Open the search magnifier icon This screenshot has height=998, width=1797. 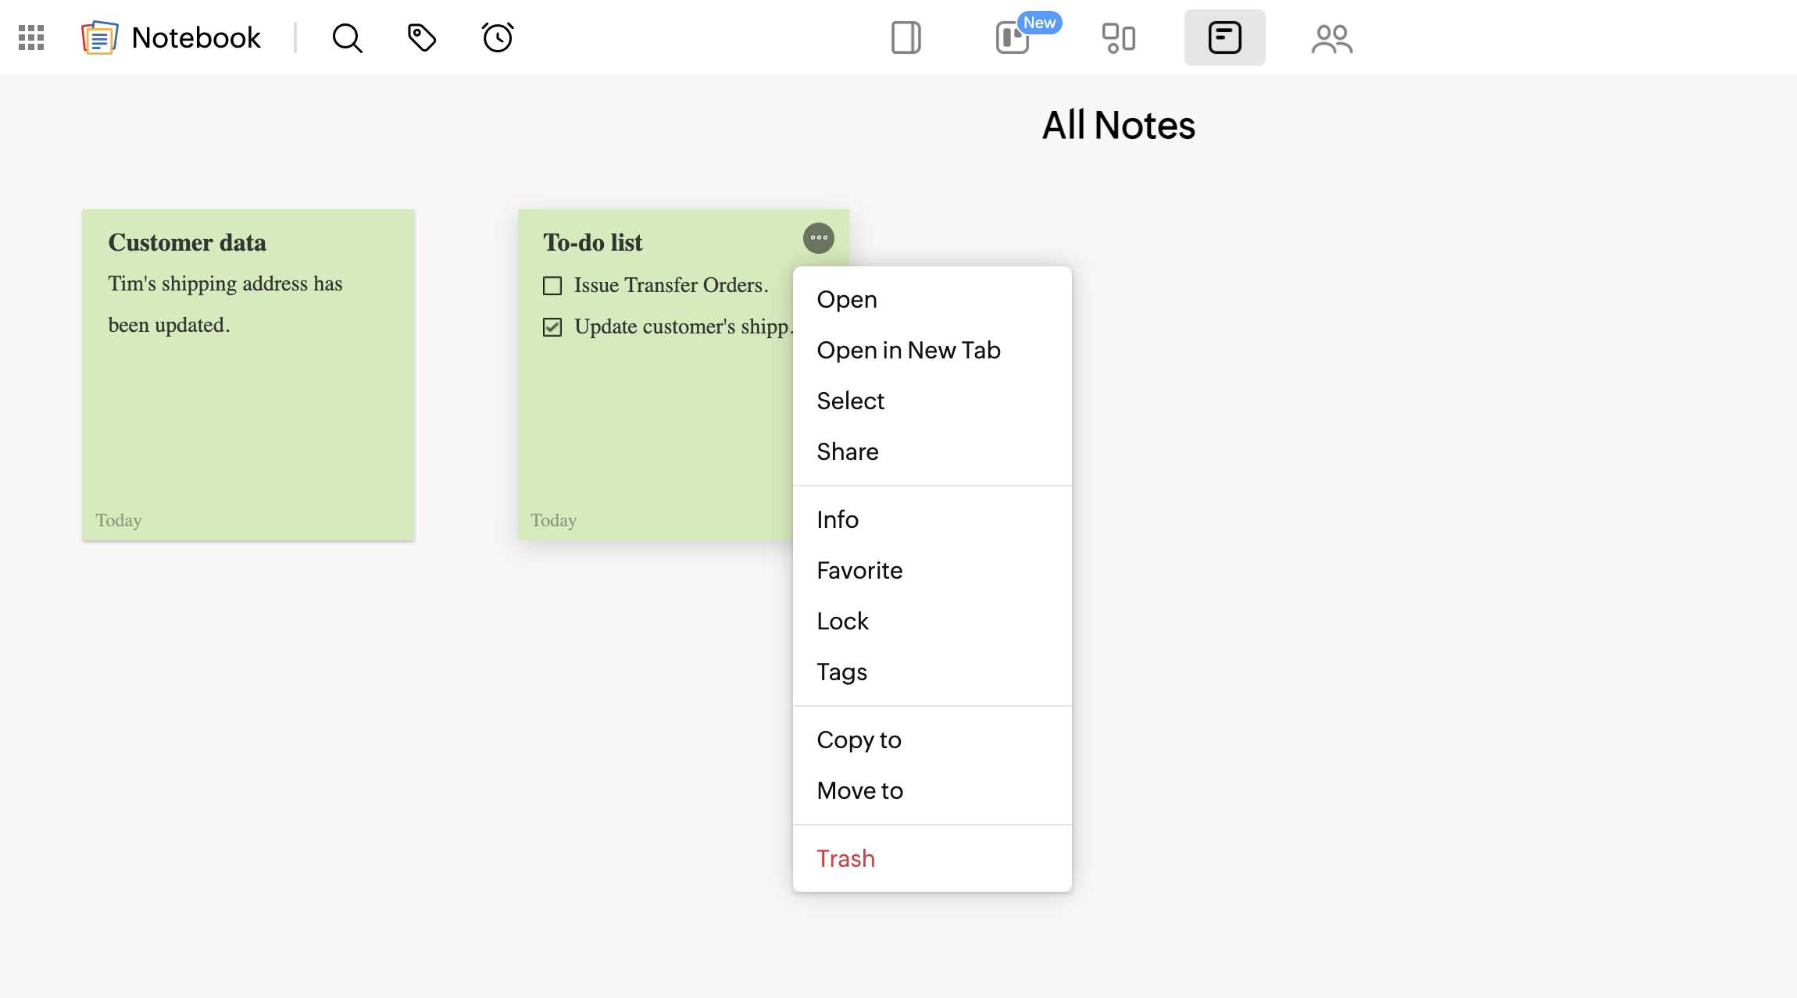pyautogui.click(x=347, y=37)
